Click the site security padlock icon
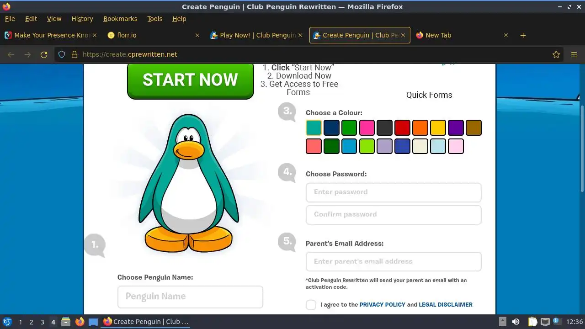The height and width of the screenshot is (329, 585). click(74, 54)
